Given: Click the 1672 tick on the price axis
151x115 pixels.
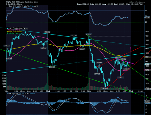Looking at the screenshot, I should [x=147, y=83].
